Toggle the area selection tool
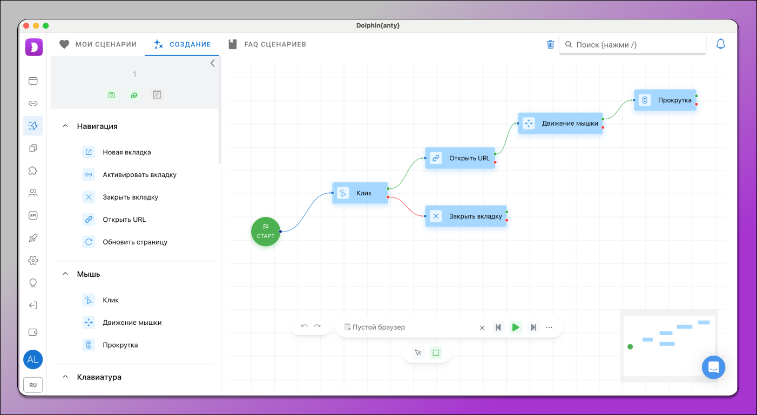757x415 pixels. coord(436,353)
